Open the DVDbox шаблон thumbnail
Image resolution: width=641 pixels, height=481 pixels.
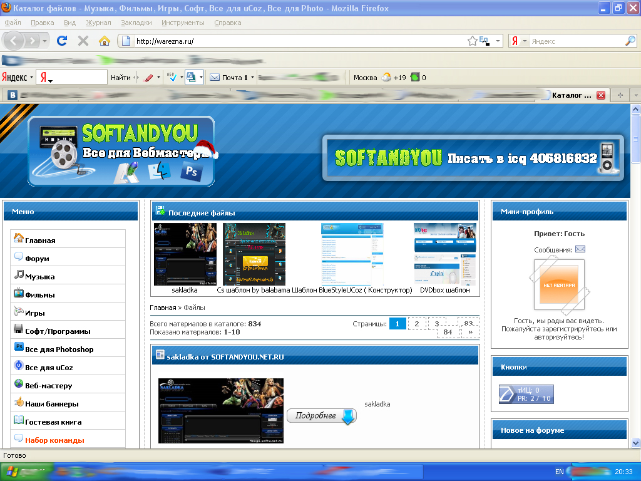pos(445,254)
